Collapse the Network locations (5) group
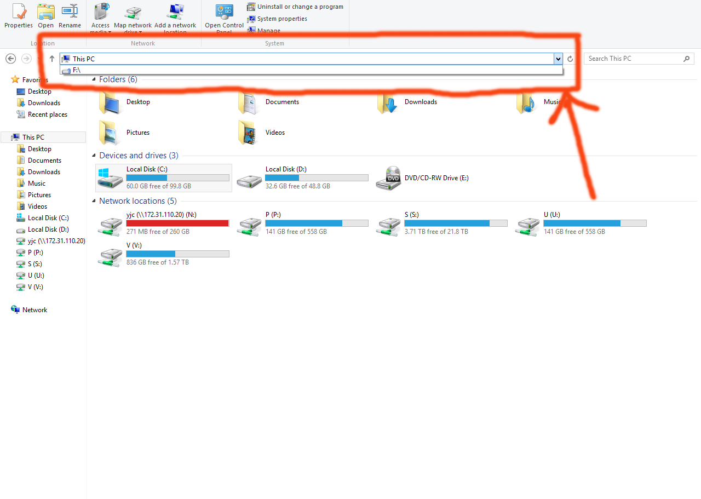The height and width of the screenshot is (499, 701). 94,202
